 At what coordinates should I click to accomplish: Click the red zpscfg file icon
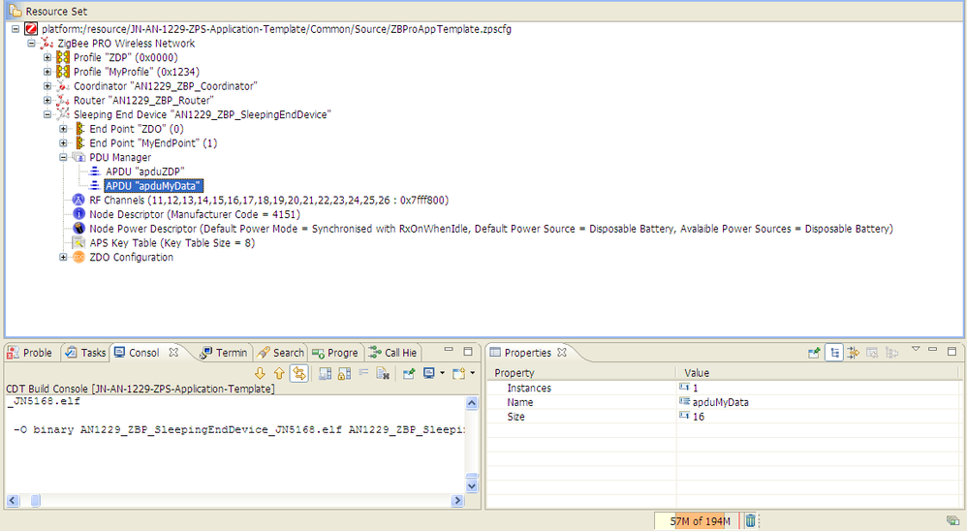(31, 29)
